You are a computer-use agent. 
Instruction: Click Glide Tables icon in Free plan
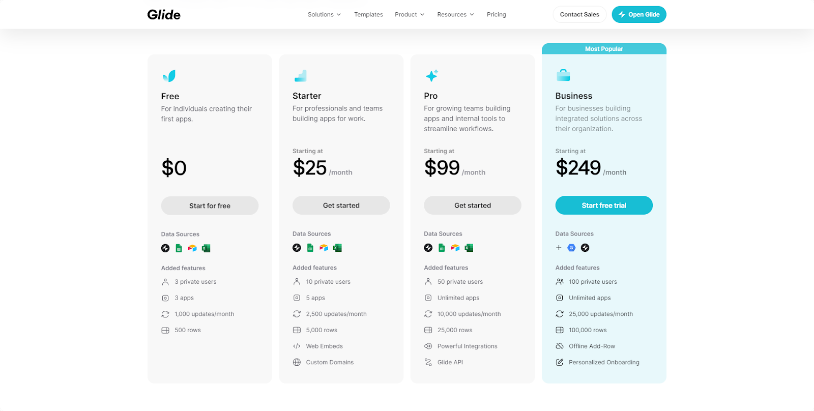click(x=165, y=248)
